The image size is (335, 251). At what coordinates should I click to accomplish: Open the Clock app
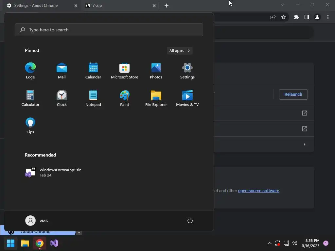click(62, 98)
